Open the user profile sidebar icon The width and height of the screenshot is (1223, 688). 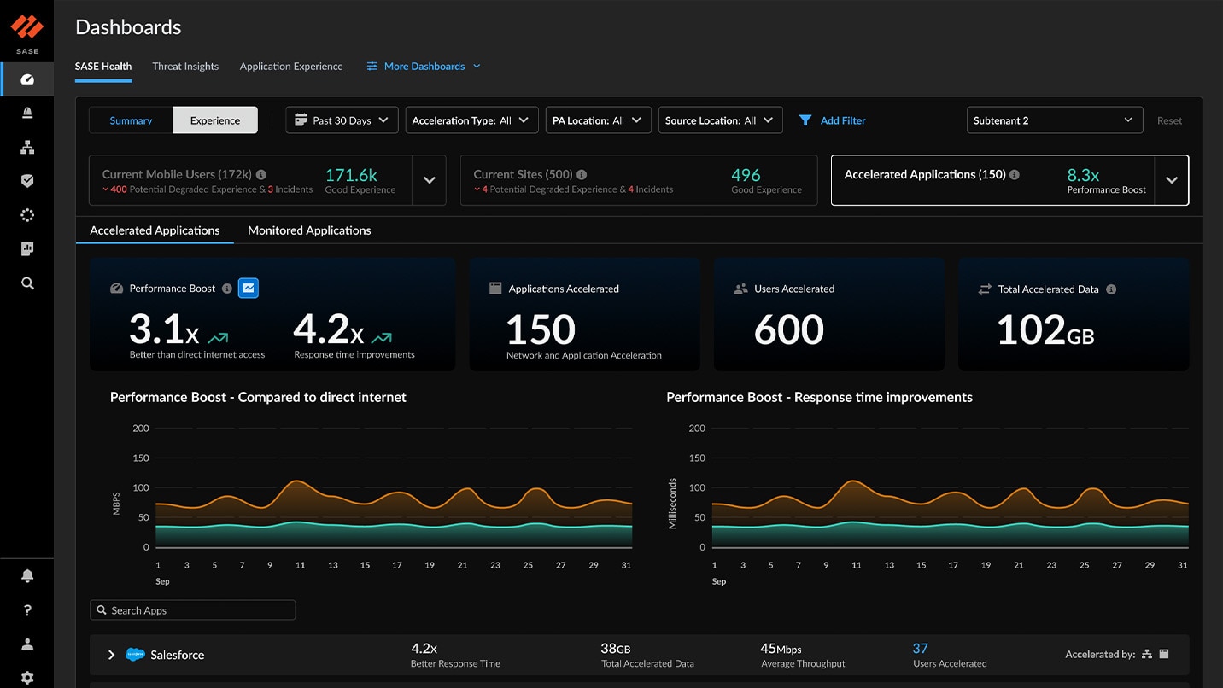tap(27, 644)
